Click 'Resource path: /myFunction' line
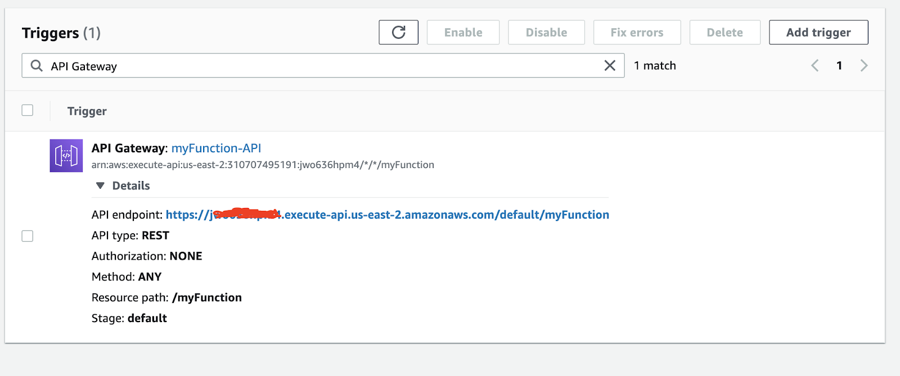 [x=166, y=297]
